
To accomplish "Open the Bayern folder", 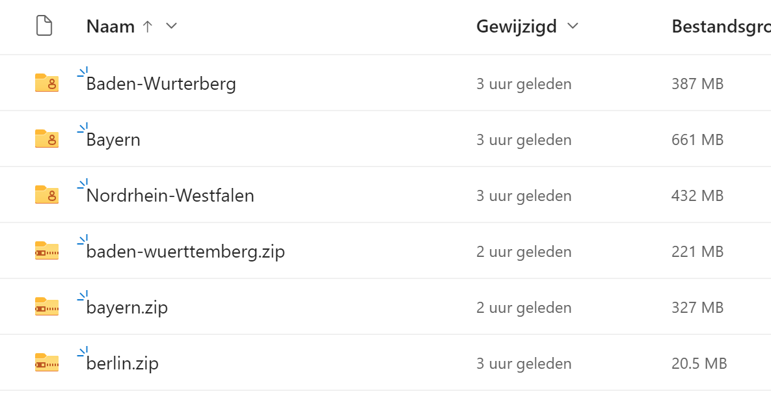I will pos(113,140).
